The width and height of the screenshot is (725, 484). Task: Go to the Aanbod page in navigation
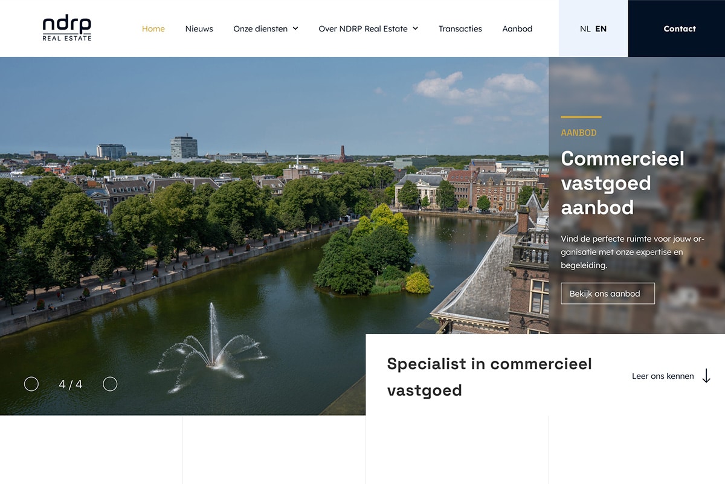[x=517, y=28]
